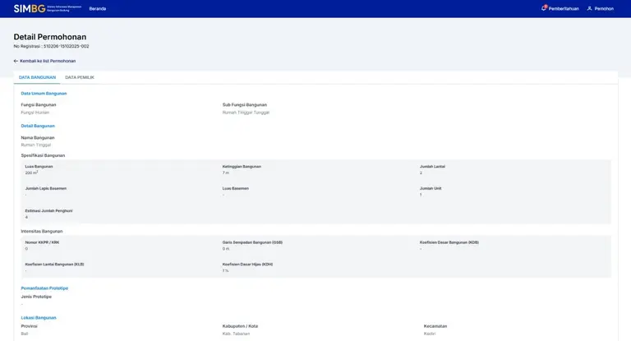This screenshot has height=341, width=631.
Task: Click the Lokasi Bangunan section heading
Action: pyautogui.click(x=39, y=317)
